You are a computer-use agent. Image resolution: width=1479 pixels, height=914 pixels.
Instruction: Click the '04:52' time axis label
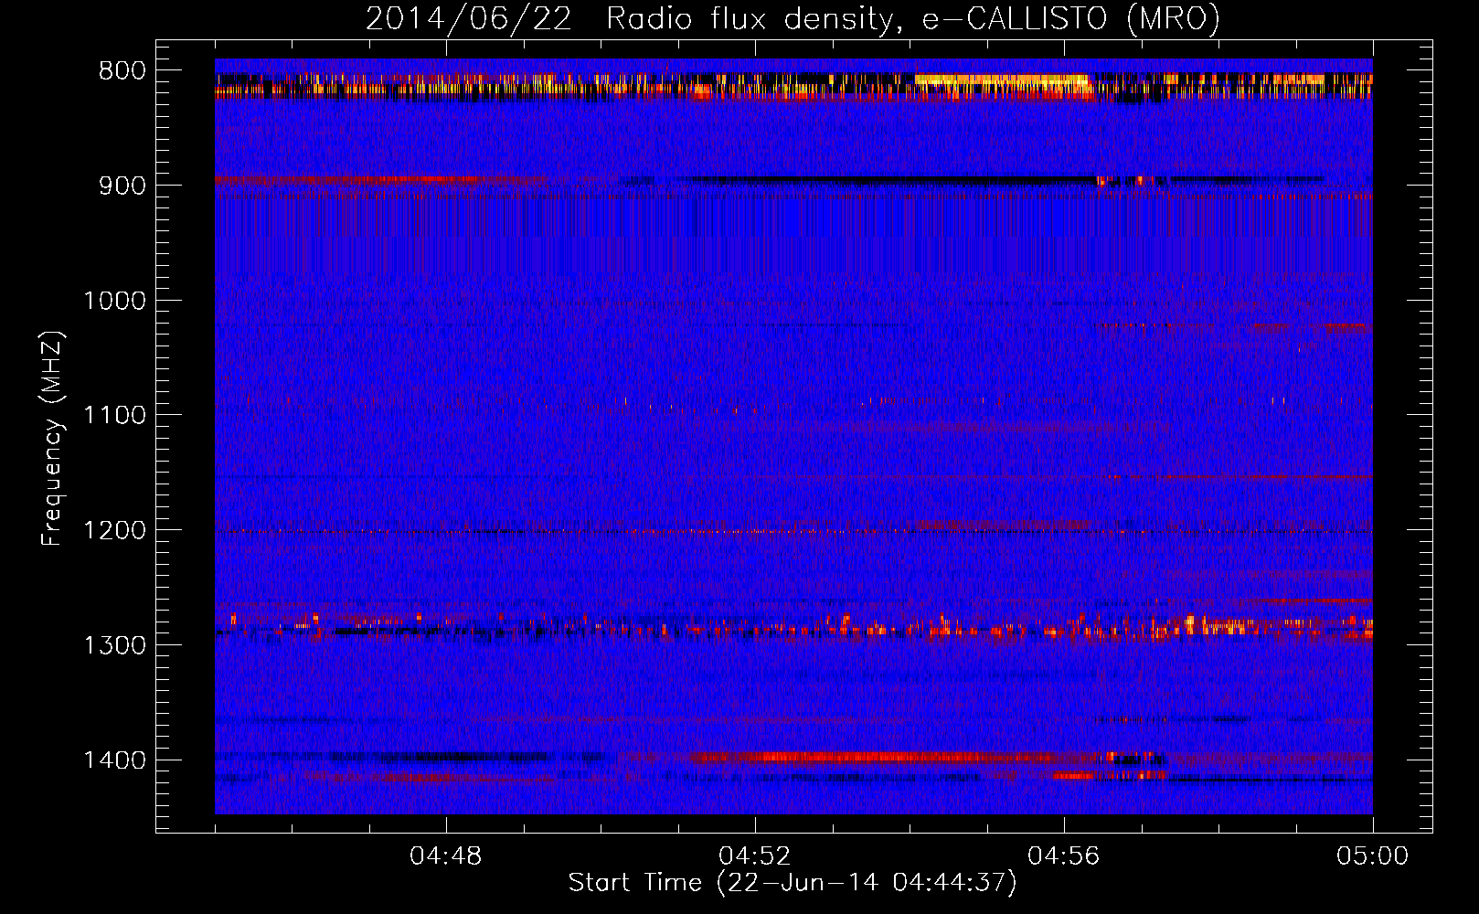coord(755,856)
